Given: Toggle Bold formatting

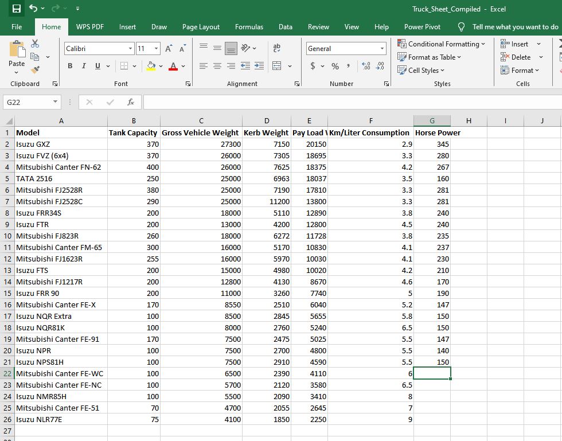Looking at the screenshot, I should point(70,66).
